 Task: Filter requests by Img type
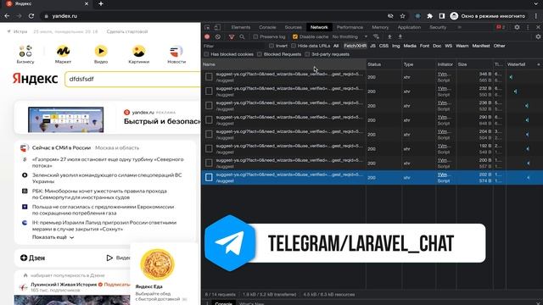(x=396, y=46)
